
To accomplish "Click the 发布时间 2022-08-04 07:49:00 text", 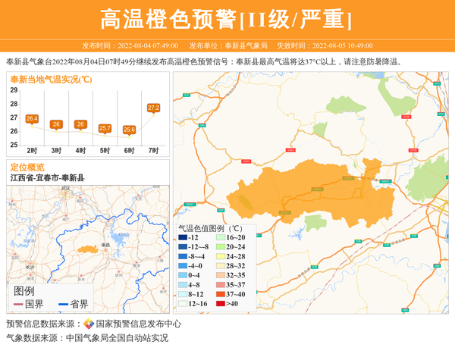I will tap(130, 45).
